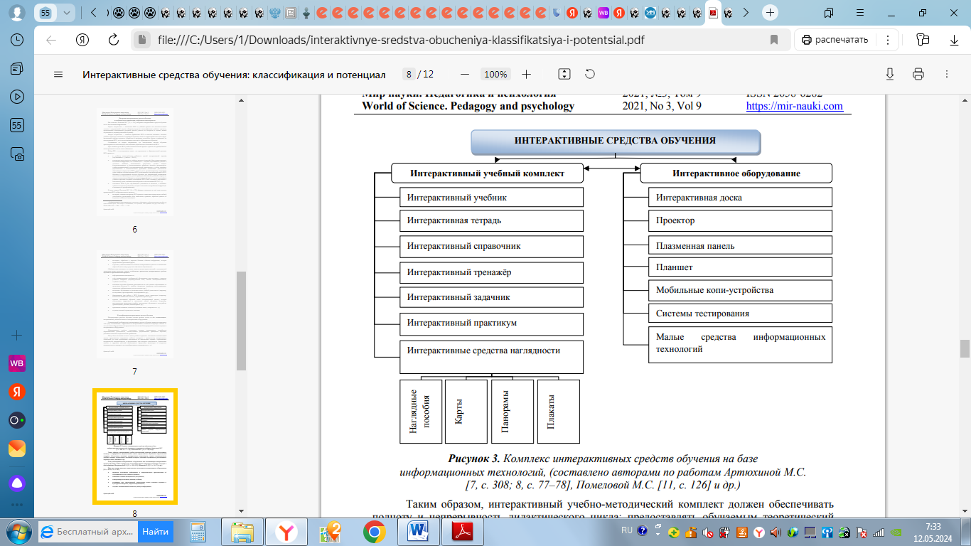
Task: Zoom out the PDF with minus button
Action: pyautogui.click(x=465, y=74)
